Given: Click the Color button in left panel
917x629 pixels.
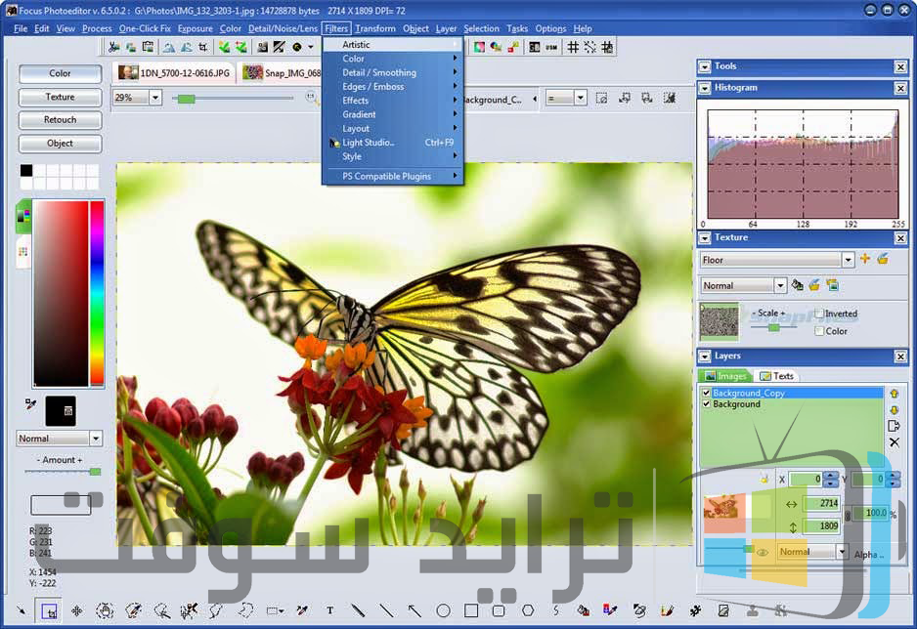Looking at the screenshot, I should (61, 73).
